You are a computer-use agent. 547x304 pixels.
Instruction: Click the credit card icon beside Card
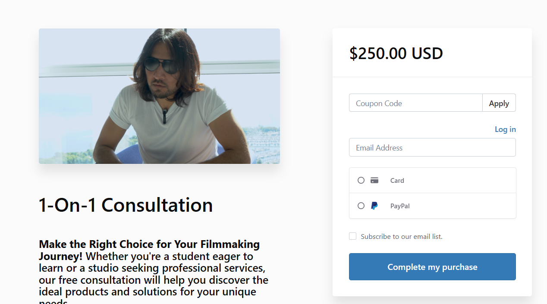coord(374,180)
